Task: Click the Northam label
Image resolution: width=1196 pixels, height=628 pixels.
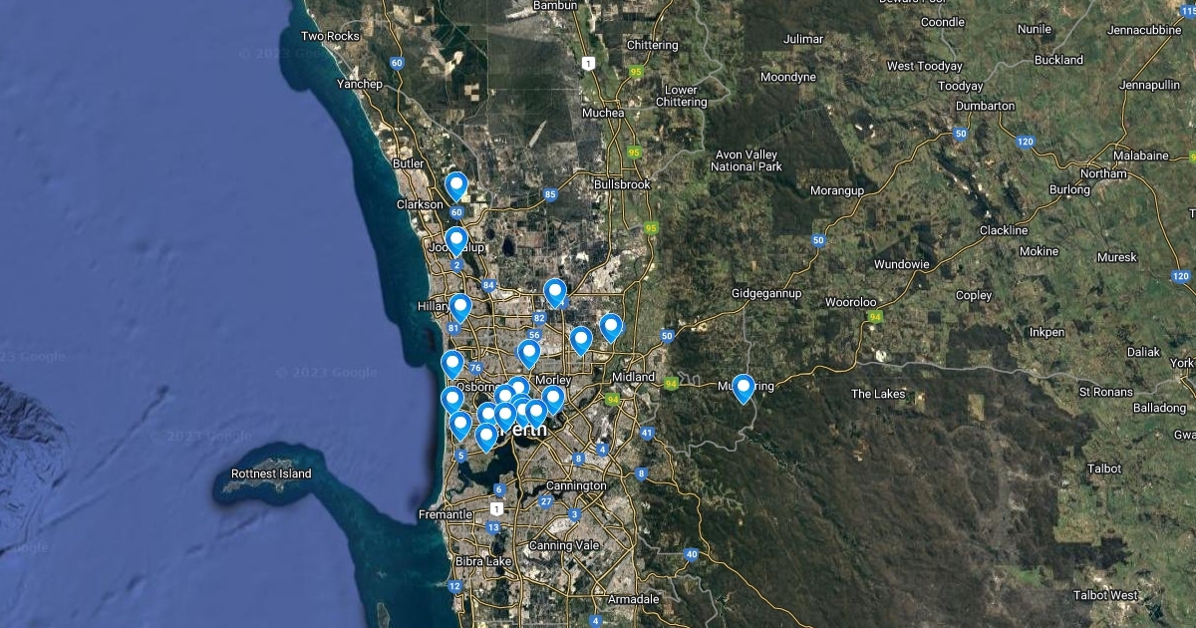Action: tap(1103, 173)
